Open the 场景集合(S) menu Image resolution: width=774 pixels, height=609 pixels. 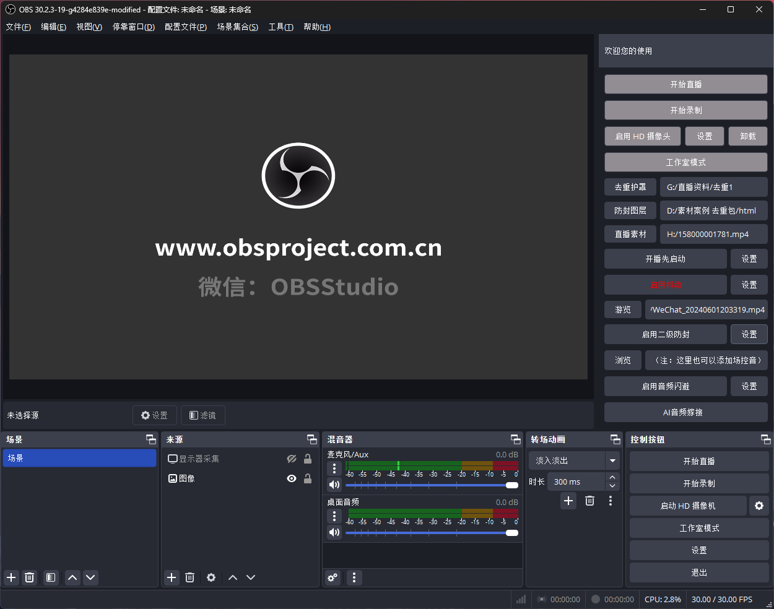[237, 27]
